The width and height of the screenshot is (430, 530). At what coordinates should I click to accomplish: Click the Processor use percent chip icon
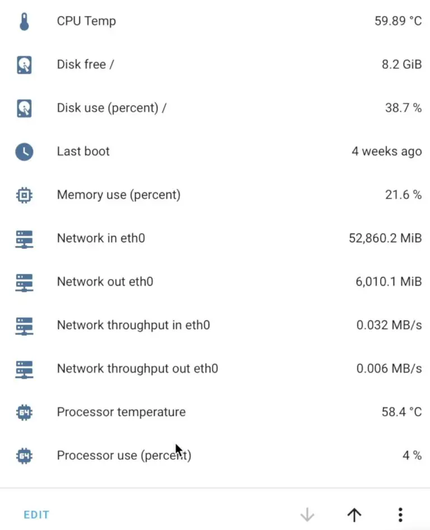(24, 455)
